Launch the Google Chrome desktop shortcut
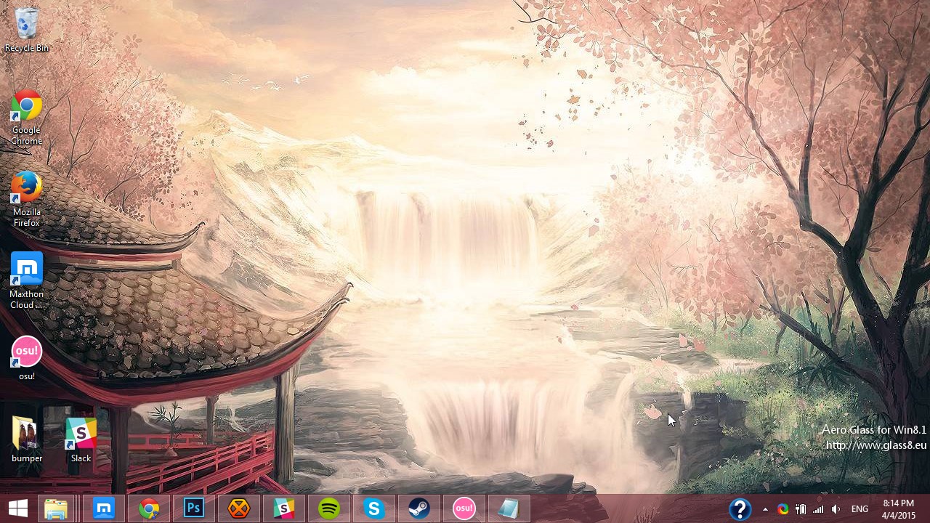The width and height of the screenshot is (930, 523). [x=27, y=117]
